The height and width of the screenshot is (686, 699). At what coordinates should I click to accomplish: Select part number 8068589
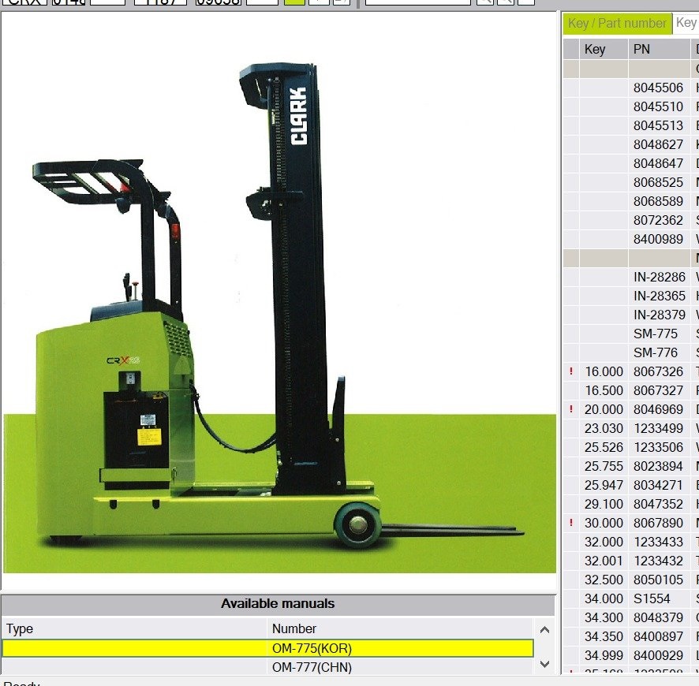[658, 201]
